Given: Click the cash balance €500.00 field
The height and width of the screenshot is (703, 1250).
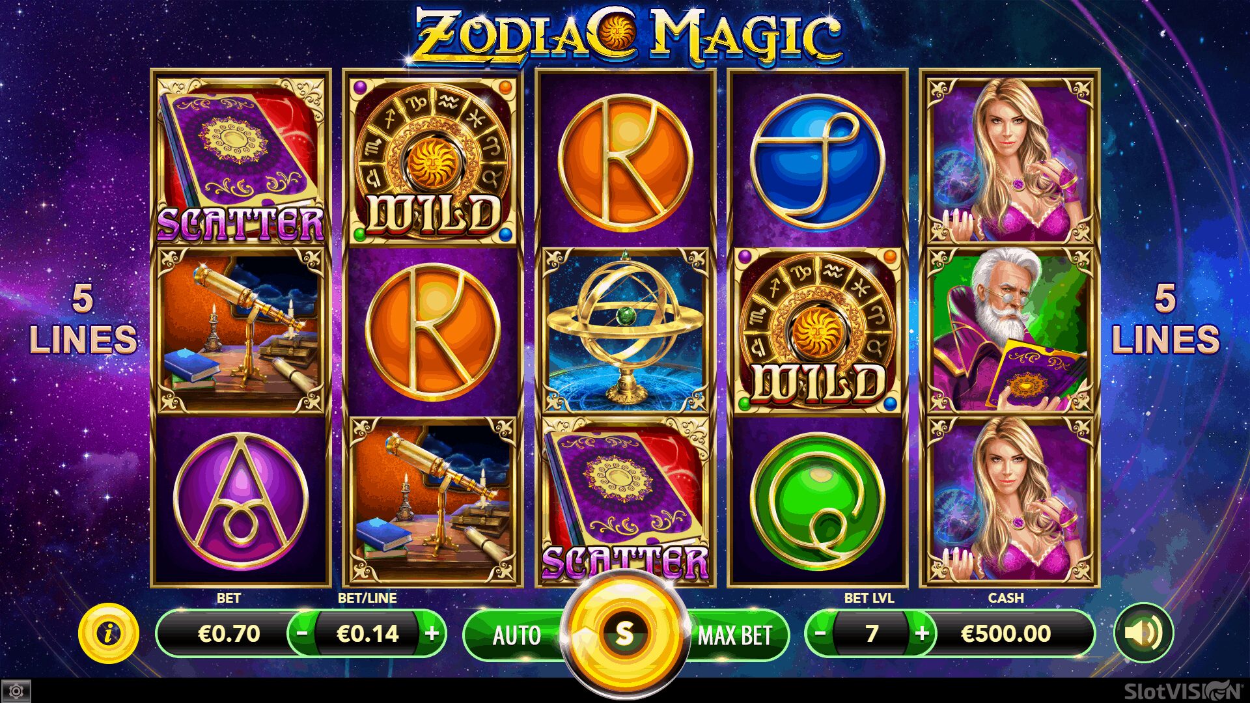Looking at the screenshot, I should (1006, 633).
